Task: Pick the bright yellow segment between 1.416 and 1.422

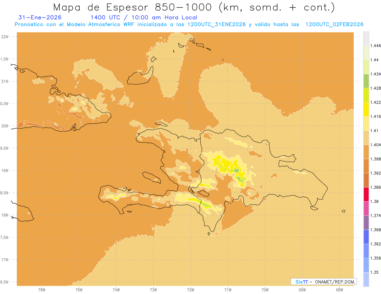Action: 366,109
